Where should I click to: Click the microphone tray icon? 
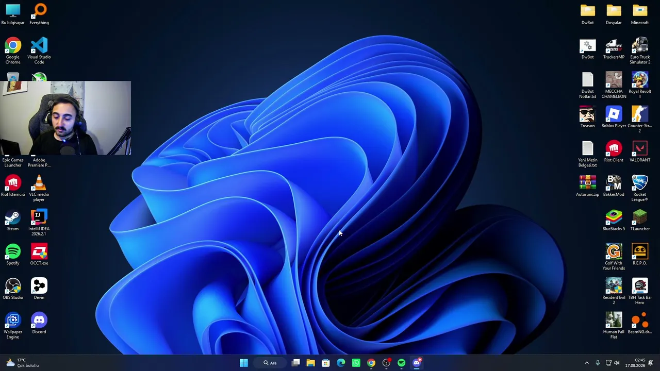pyautogui.click(x=598, y=363)
